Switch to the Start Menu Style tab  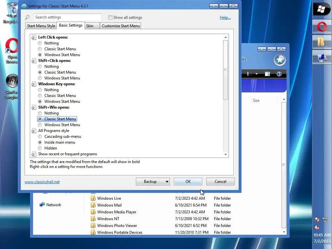point(41,26)
